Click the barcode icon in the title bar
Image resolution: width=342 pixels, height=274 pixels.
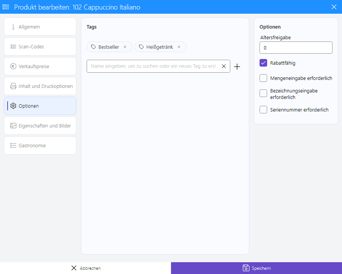(6, 7)
